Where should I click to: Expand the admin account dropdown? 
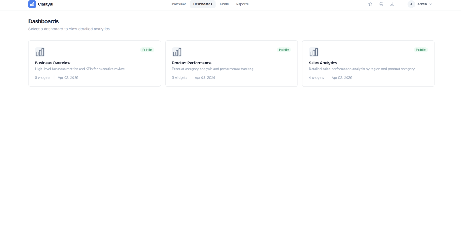coord(431,4)
